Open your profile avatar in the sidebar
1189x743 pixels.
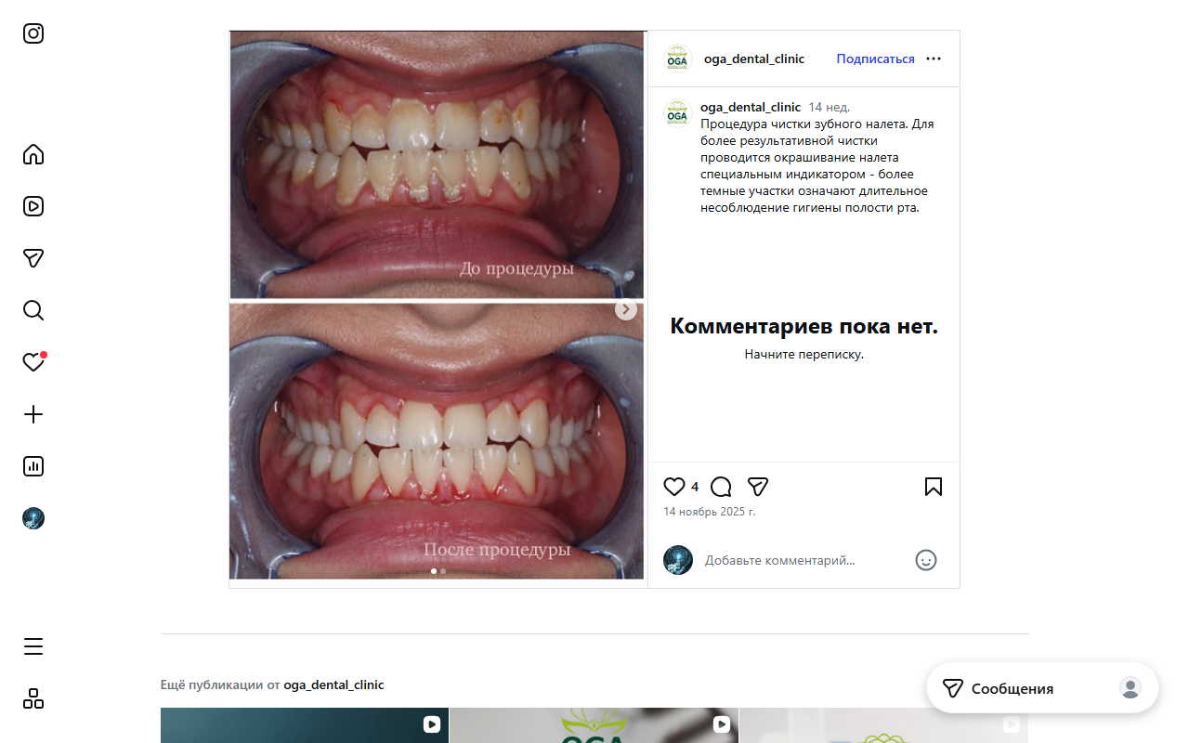pos(33,518)
